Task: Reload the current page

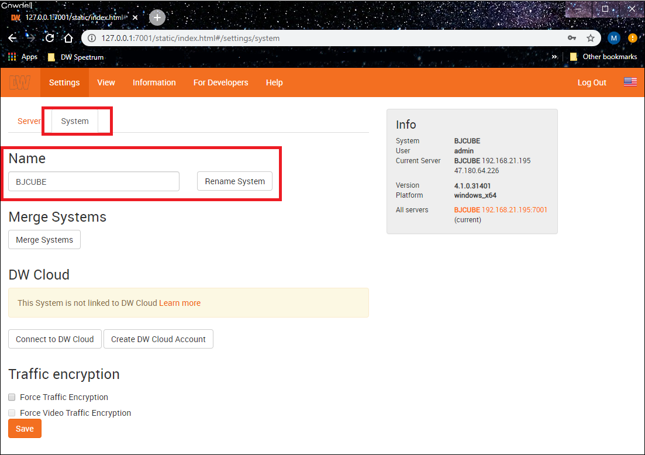Action: coord(50,38)
